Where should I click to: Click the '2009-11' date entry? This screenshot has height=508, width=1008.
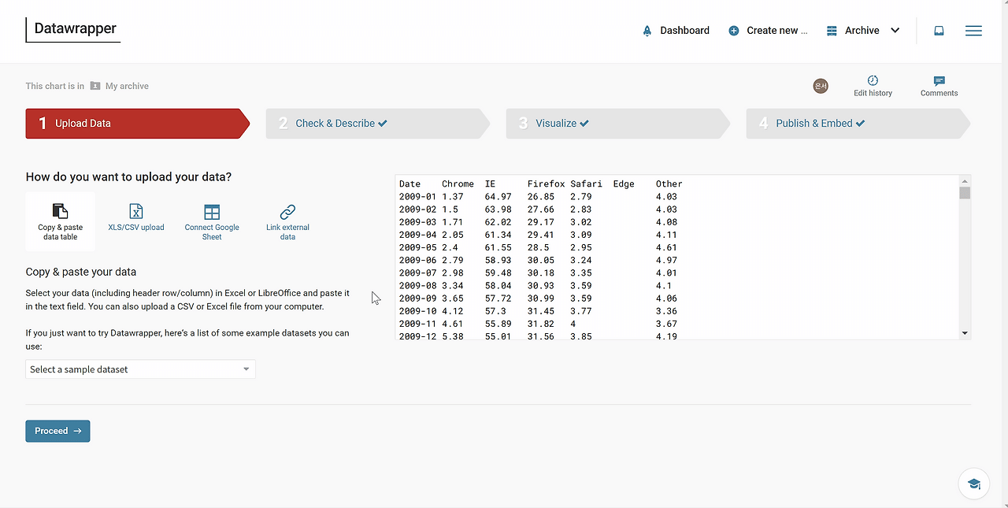point(417,324)
